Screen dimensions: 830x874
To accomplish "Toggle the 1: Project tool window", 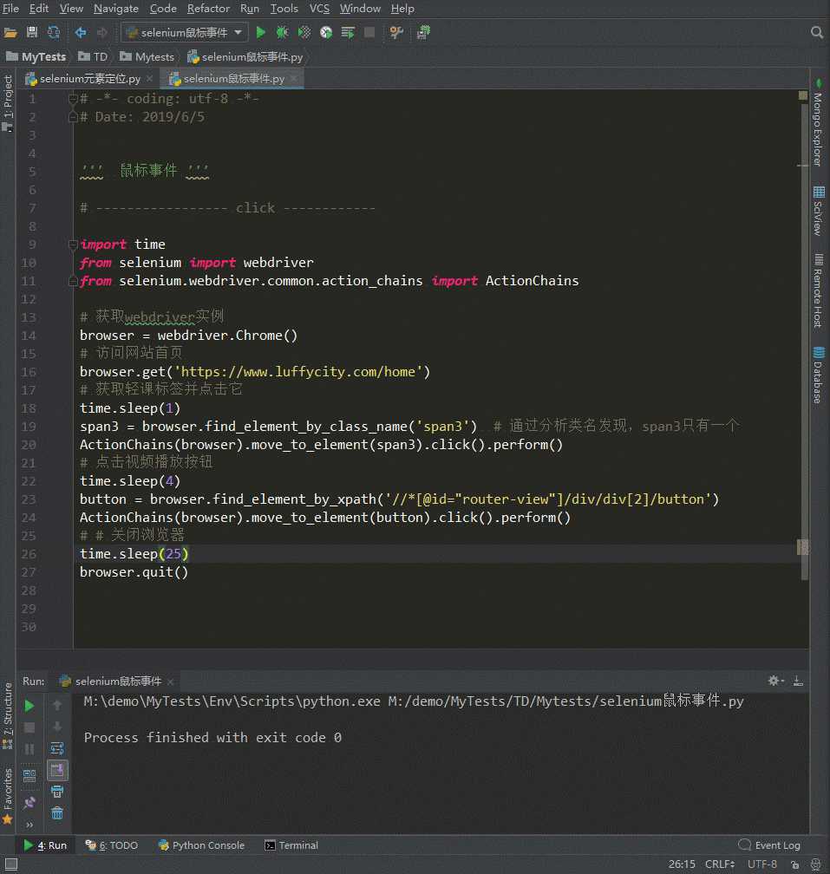I will pyautogui.click(x=7, y=103).
